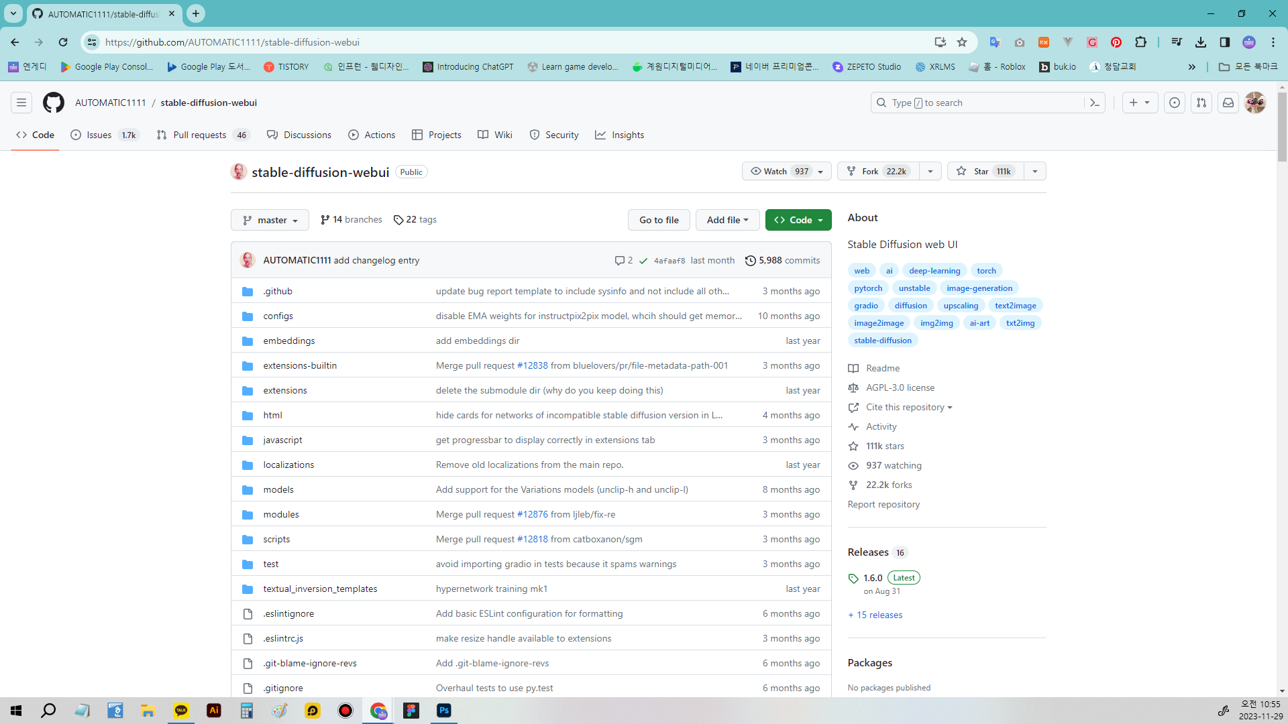1288x724 pixels.
Task: Open the GitHub home logo
Action: pyautogui.click(x=54, y=103)
